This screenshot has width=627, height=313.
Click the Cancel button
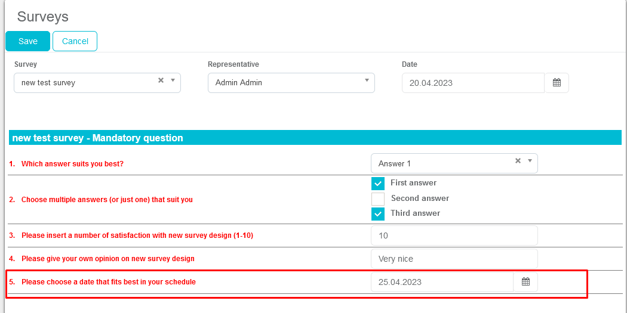pos(75,41)
